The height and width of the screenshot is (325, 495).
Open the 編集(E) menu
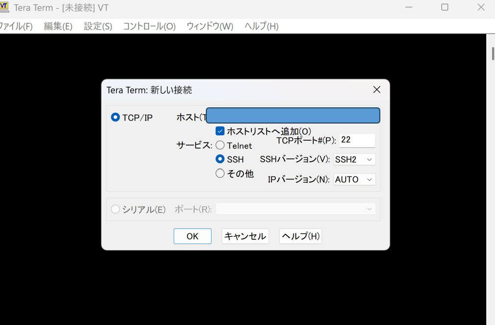58,26
